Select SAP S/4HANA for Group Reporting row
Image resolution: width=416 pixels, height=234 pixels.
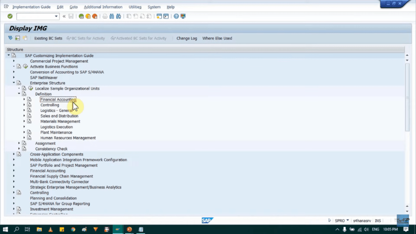pos(60,204)
